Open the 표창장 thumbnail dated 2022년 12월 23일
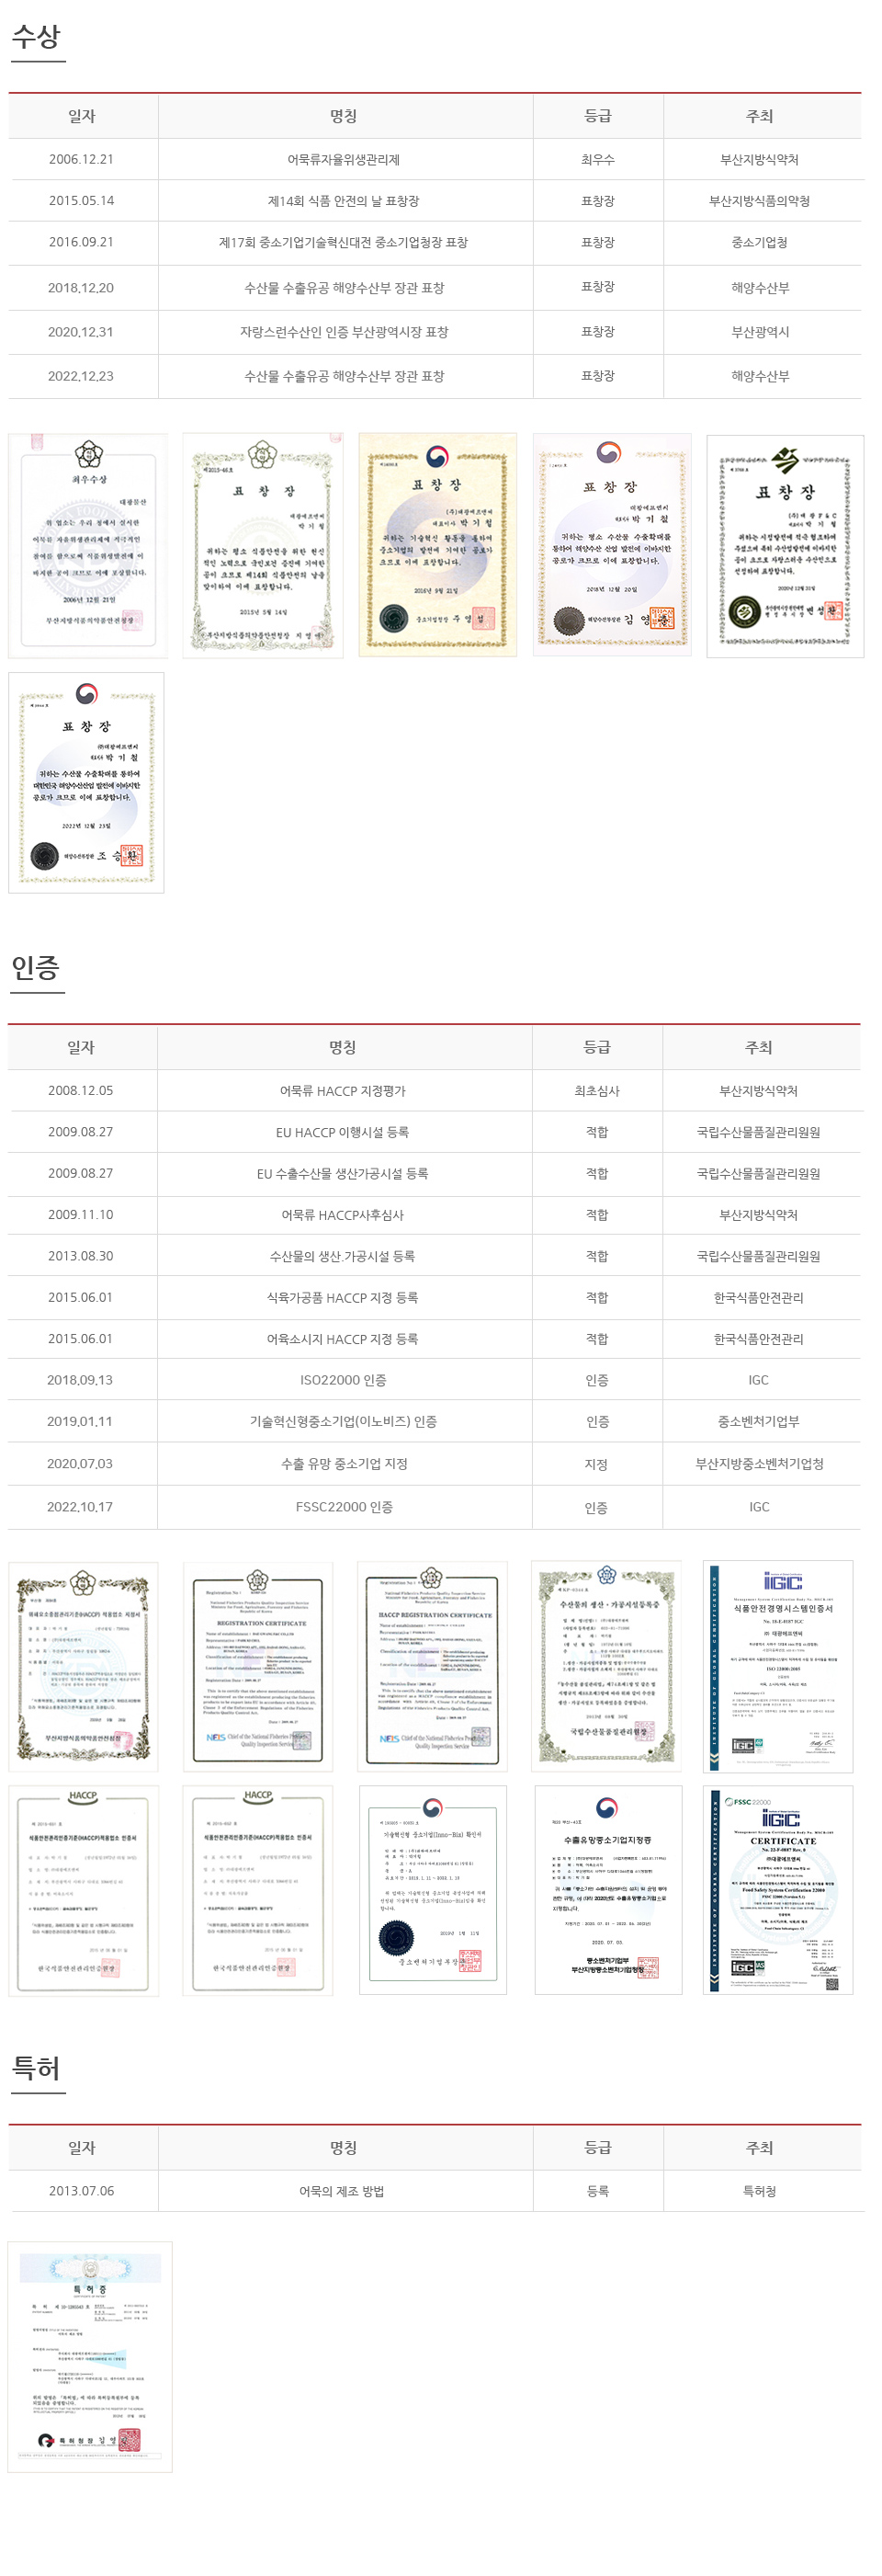 pyautogui.click(x=87, y=782)
